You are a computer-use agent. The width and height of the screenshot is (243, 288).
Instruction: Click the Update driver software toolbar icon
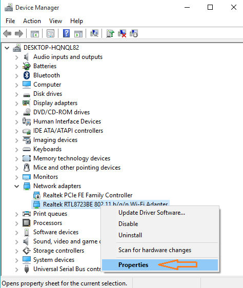coord(110,33)
